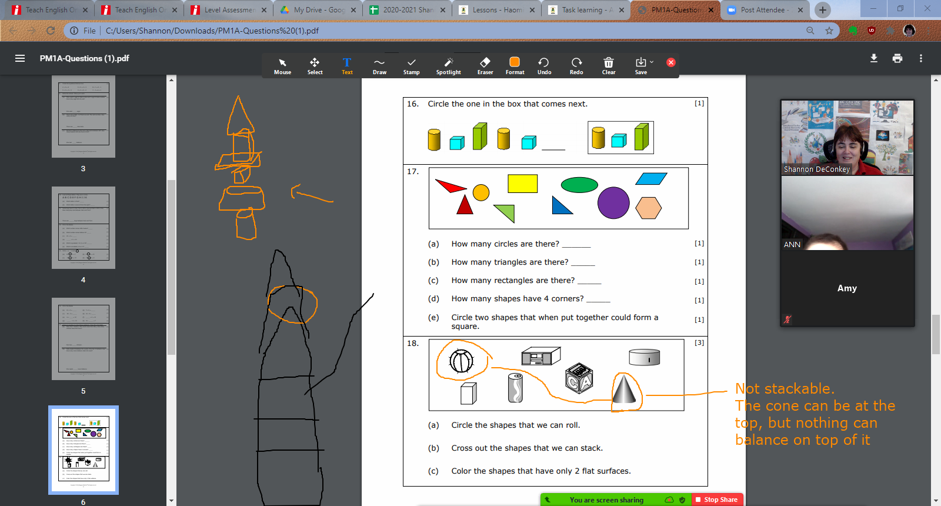Enable the Spotlight tool
The image size is (941, 506).
(448, 66)
